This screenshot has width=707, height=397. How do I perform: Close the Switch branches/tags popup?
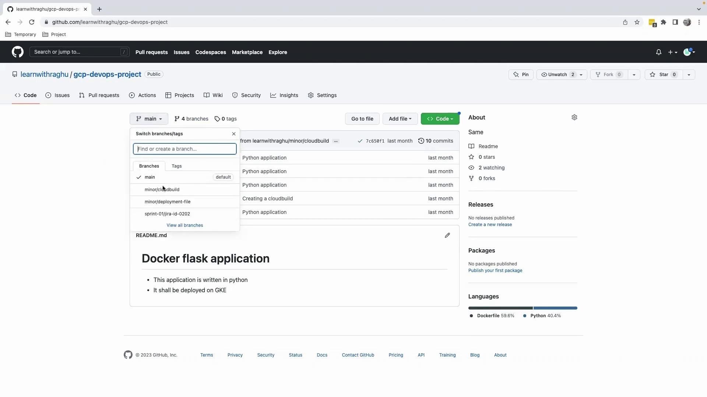click(233, 134)
